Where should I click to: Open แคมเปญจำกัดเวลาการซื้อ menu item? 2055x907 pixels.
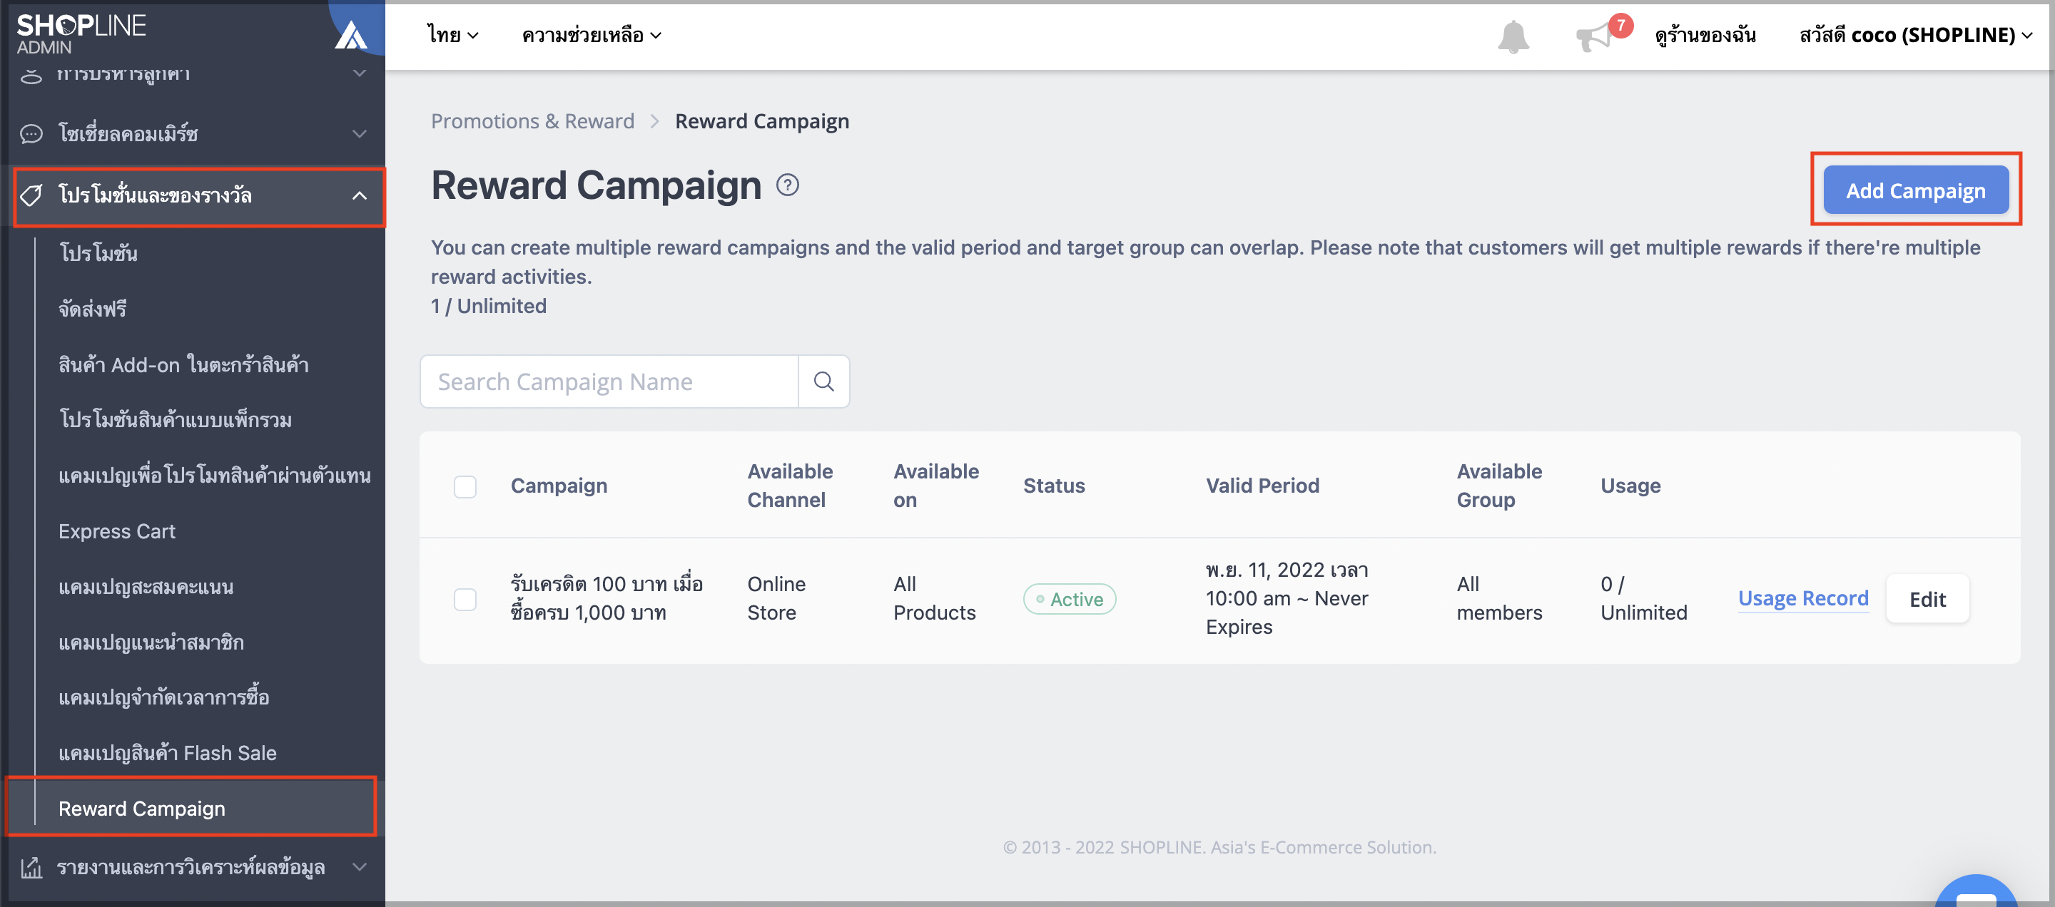point(163,697)
